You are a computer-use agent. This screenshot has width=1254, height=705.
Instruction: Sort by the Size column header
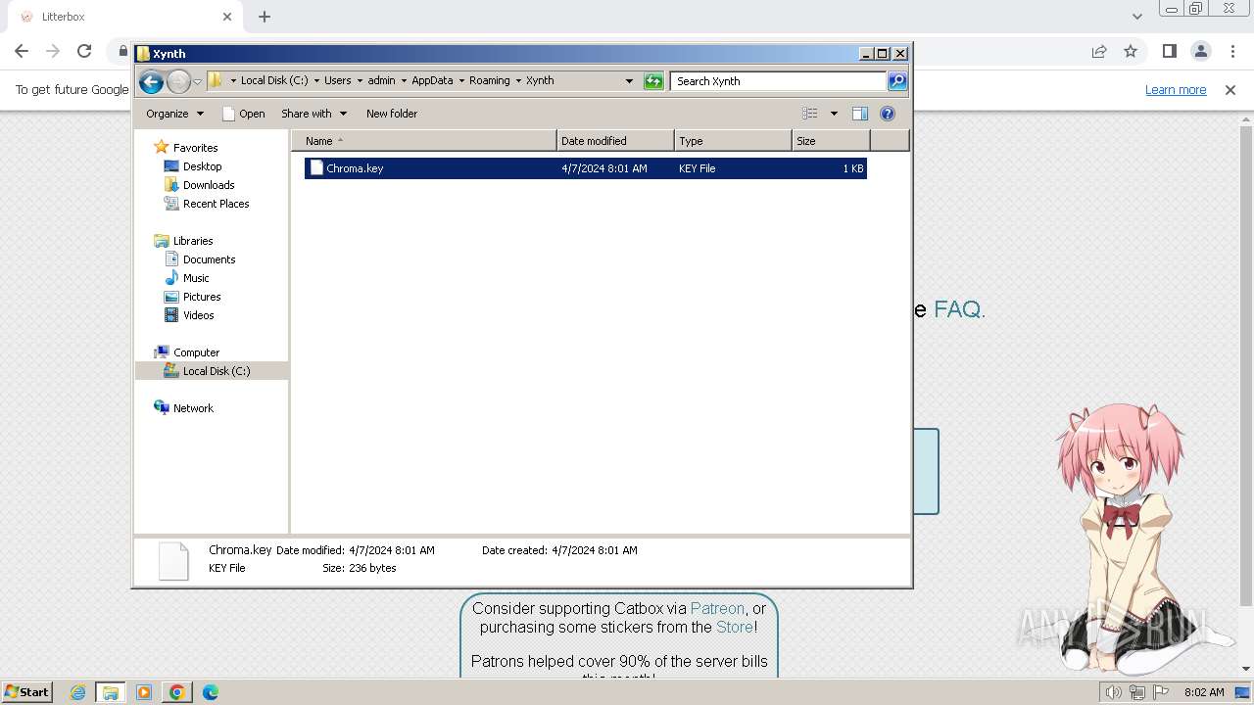pos(831,141)
